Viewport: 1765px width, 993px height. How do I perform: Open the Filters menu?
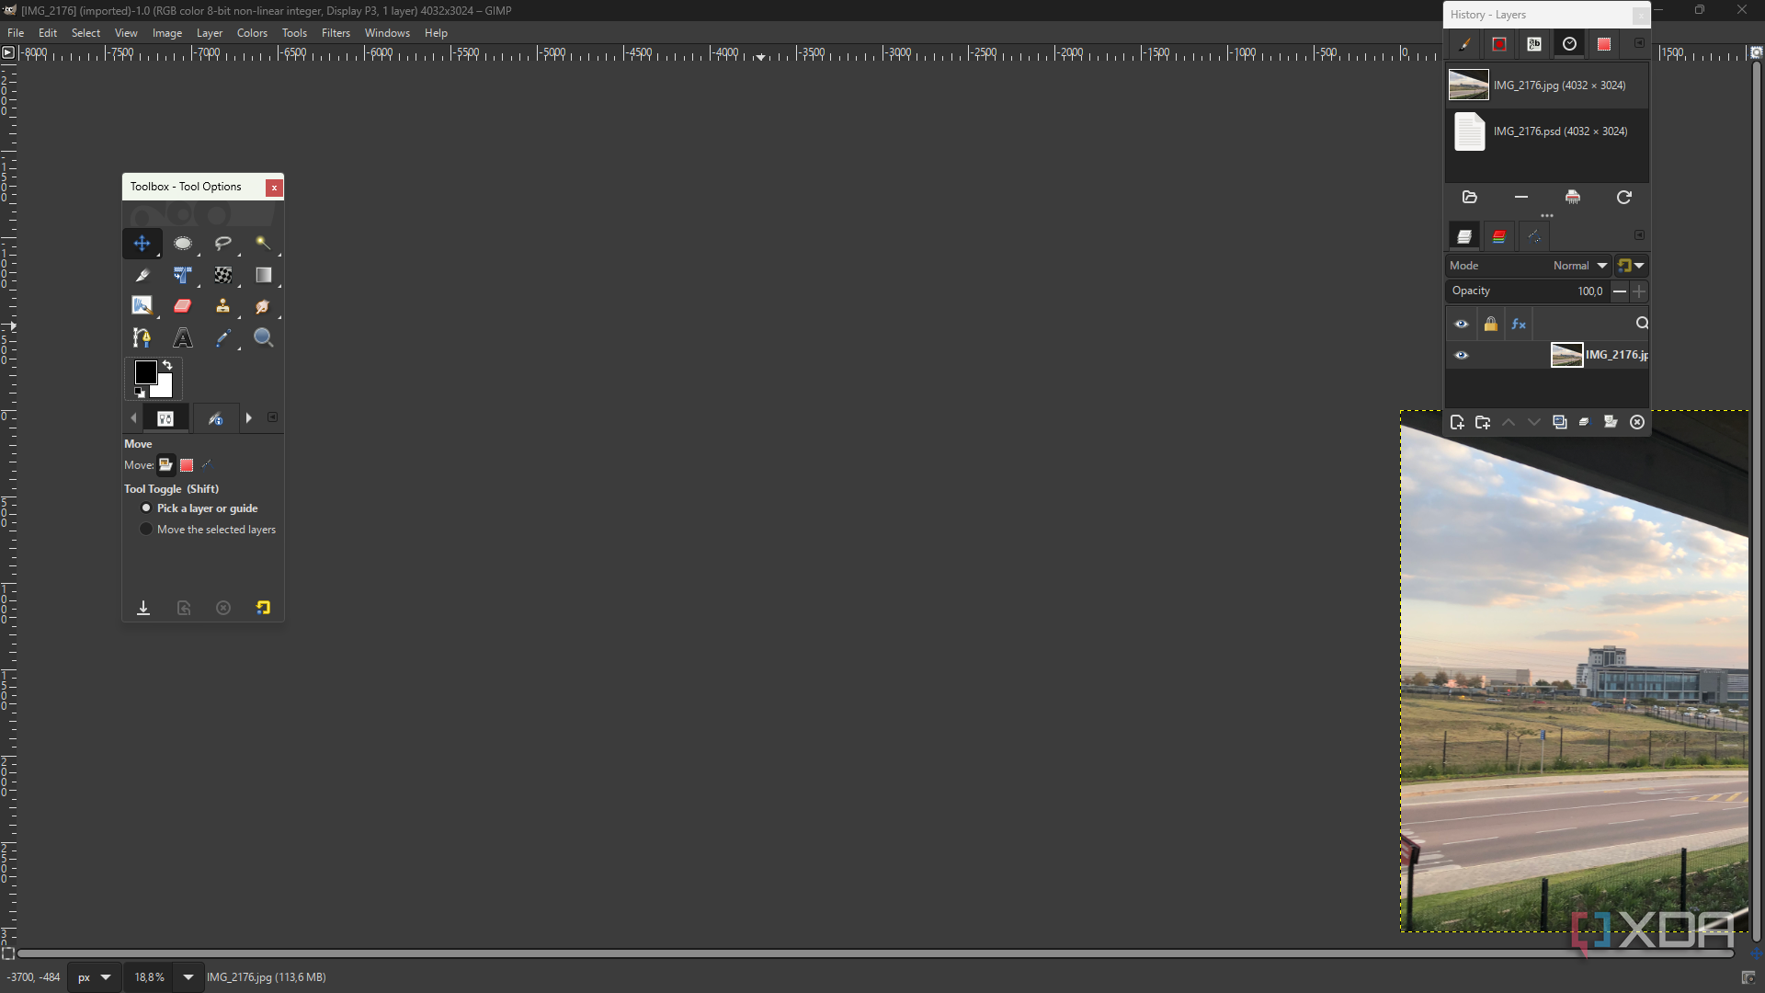[x=336, y=33]
